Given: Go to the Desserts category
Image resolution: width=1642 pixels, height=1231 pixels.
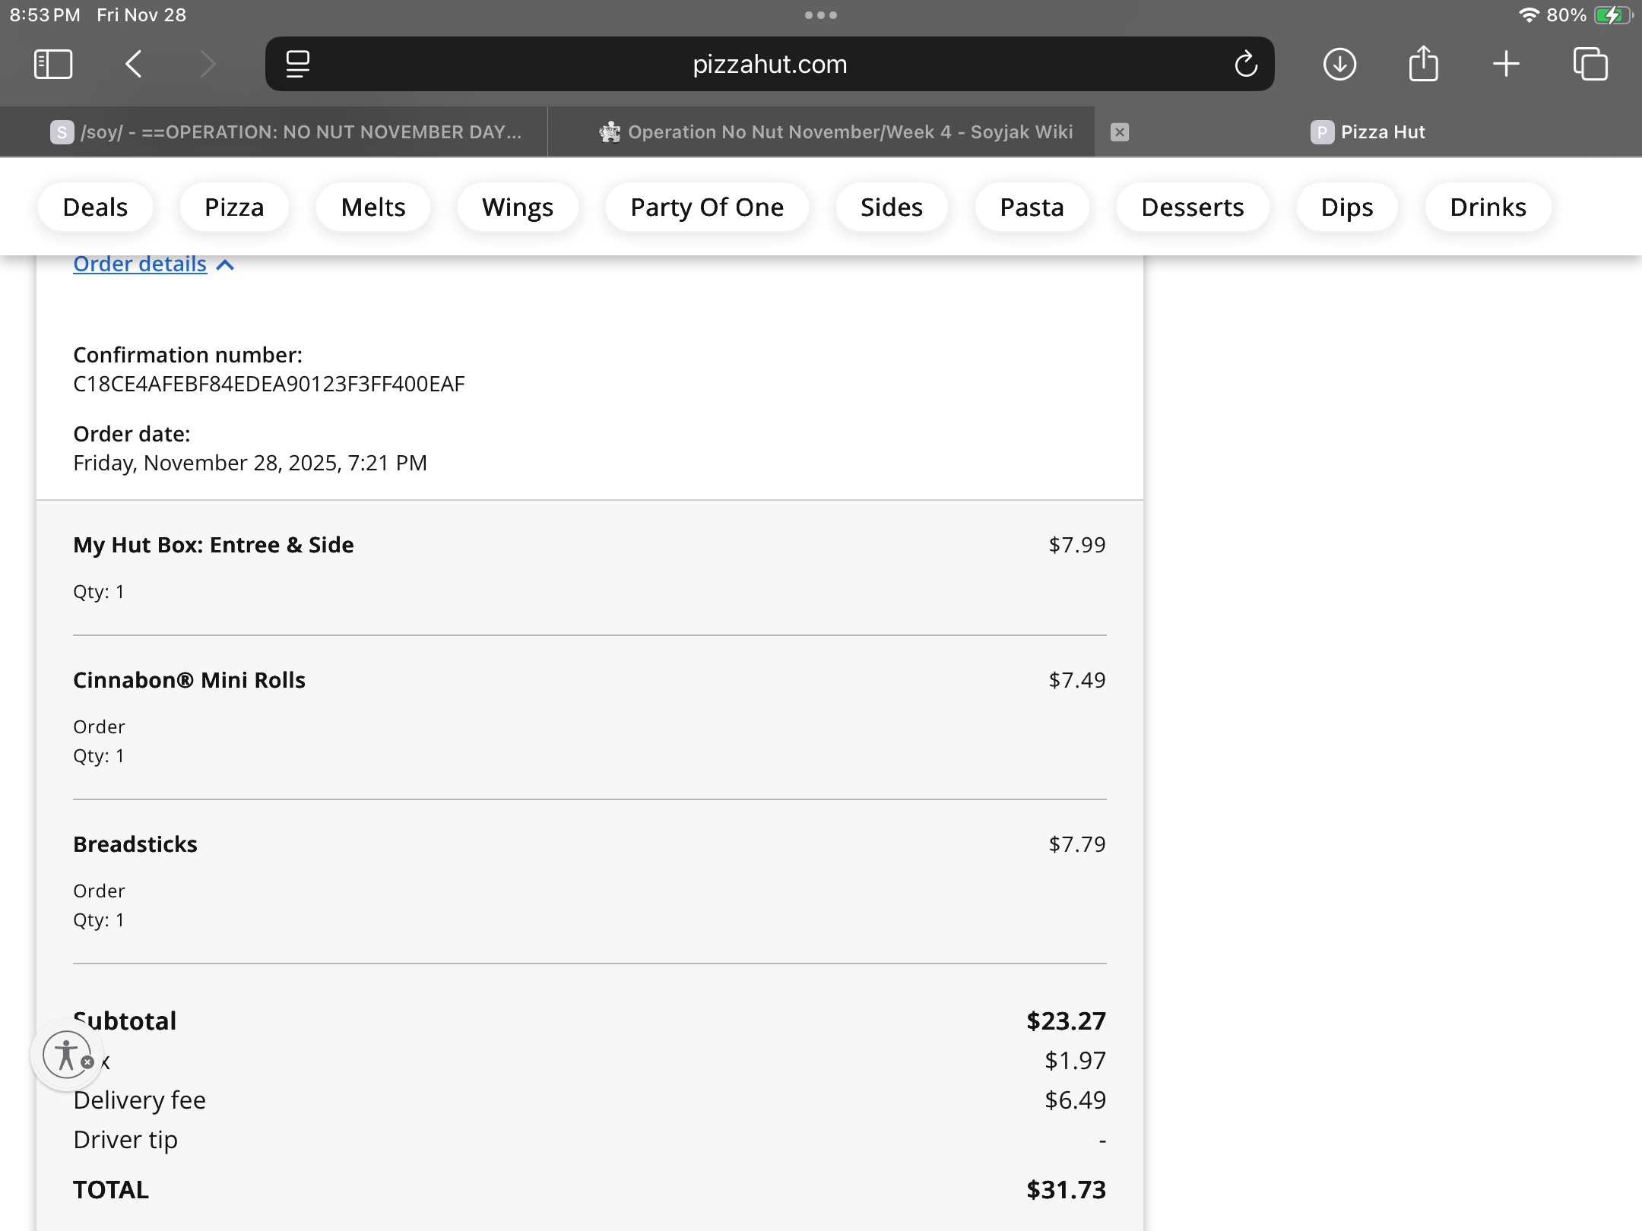Looking at the screenshot, I should (1193, 207).
